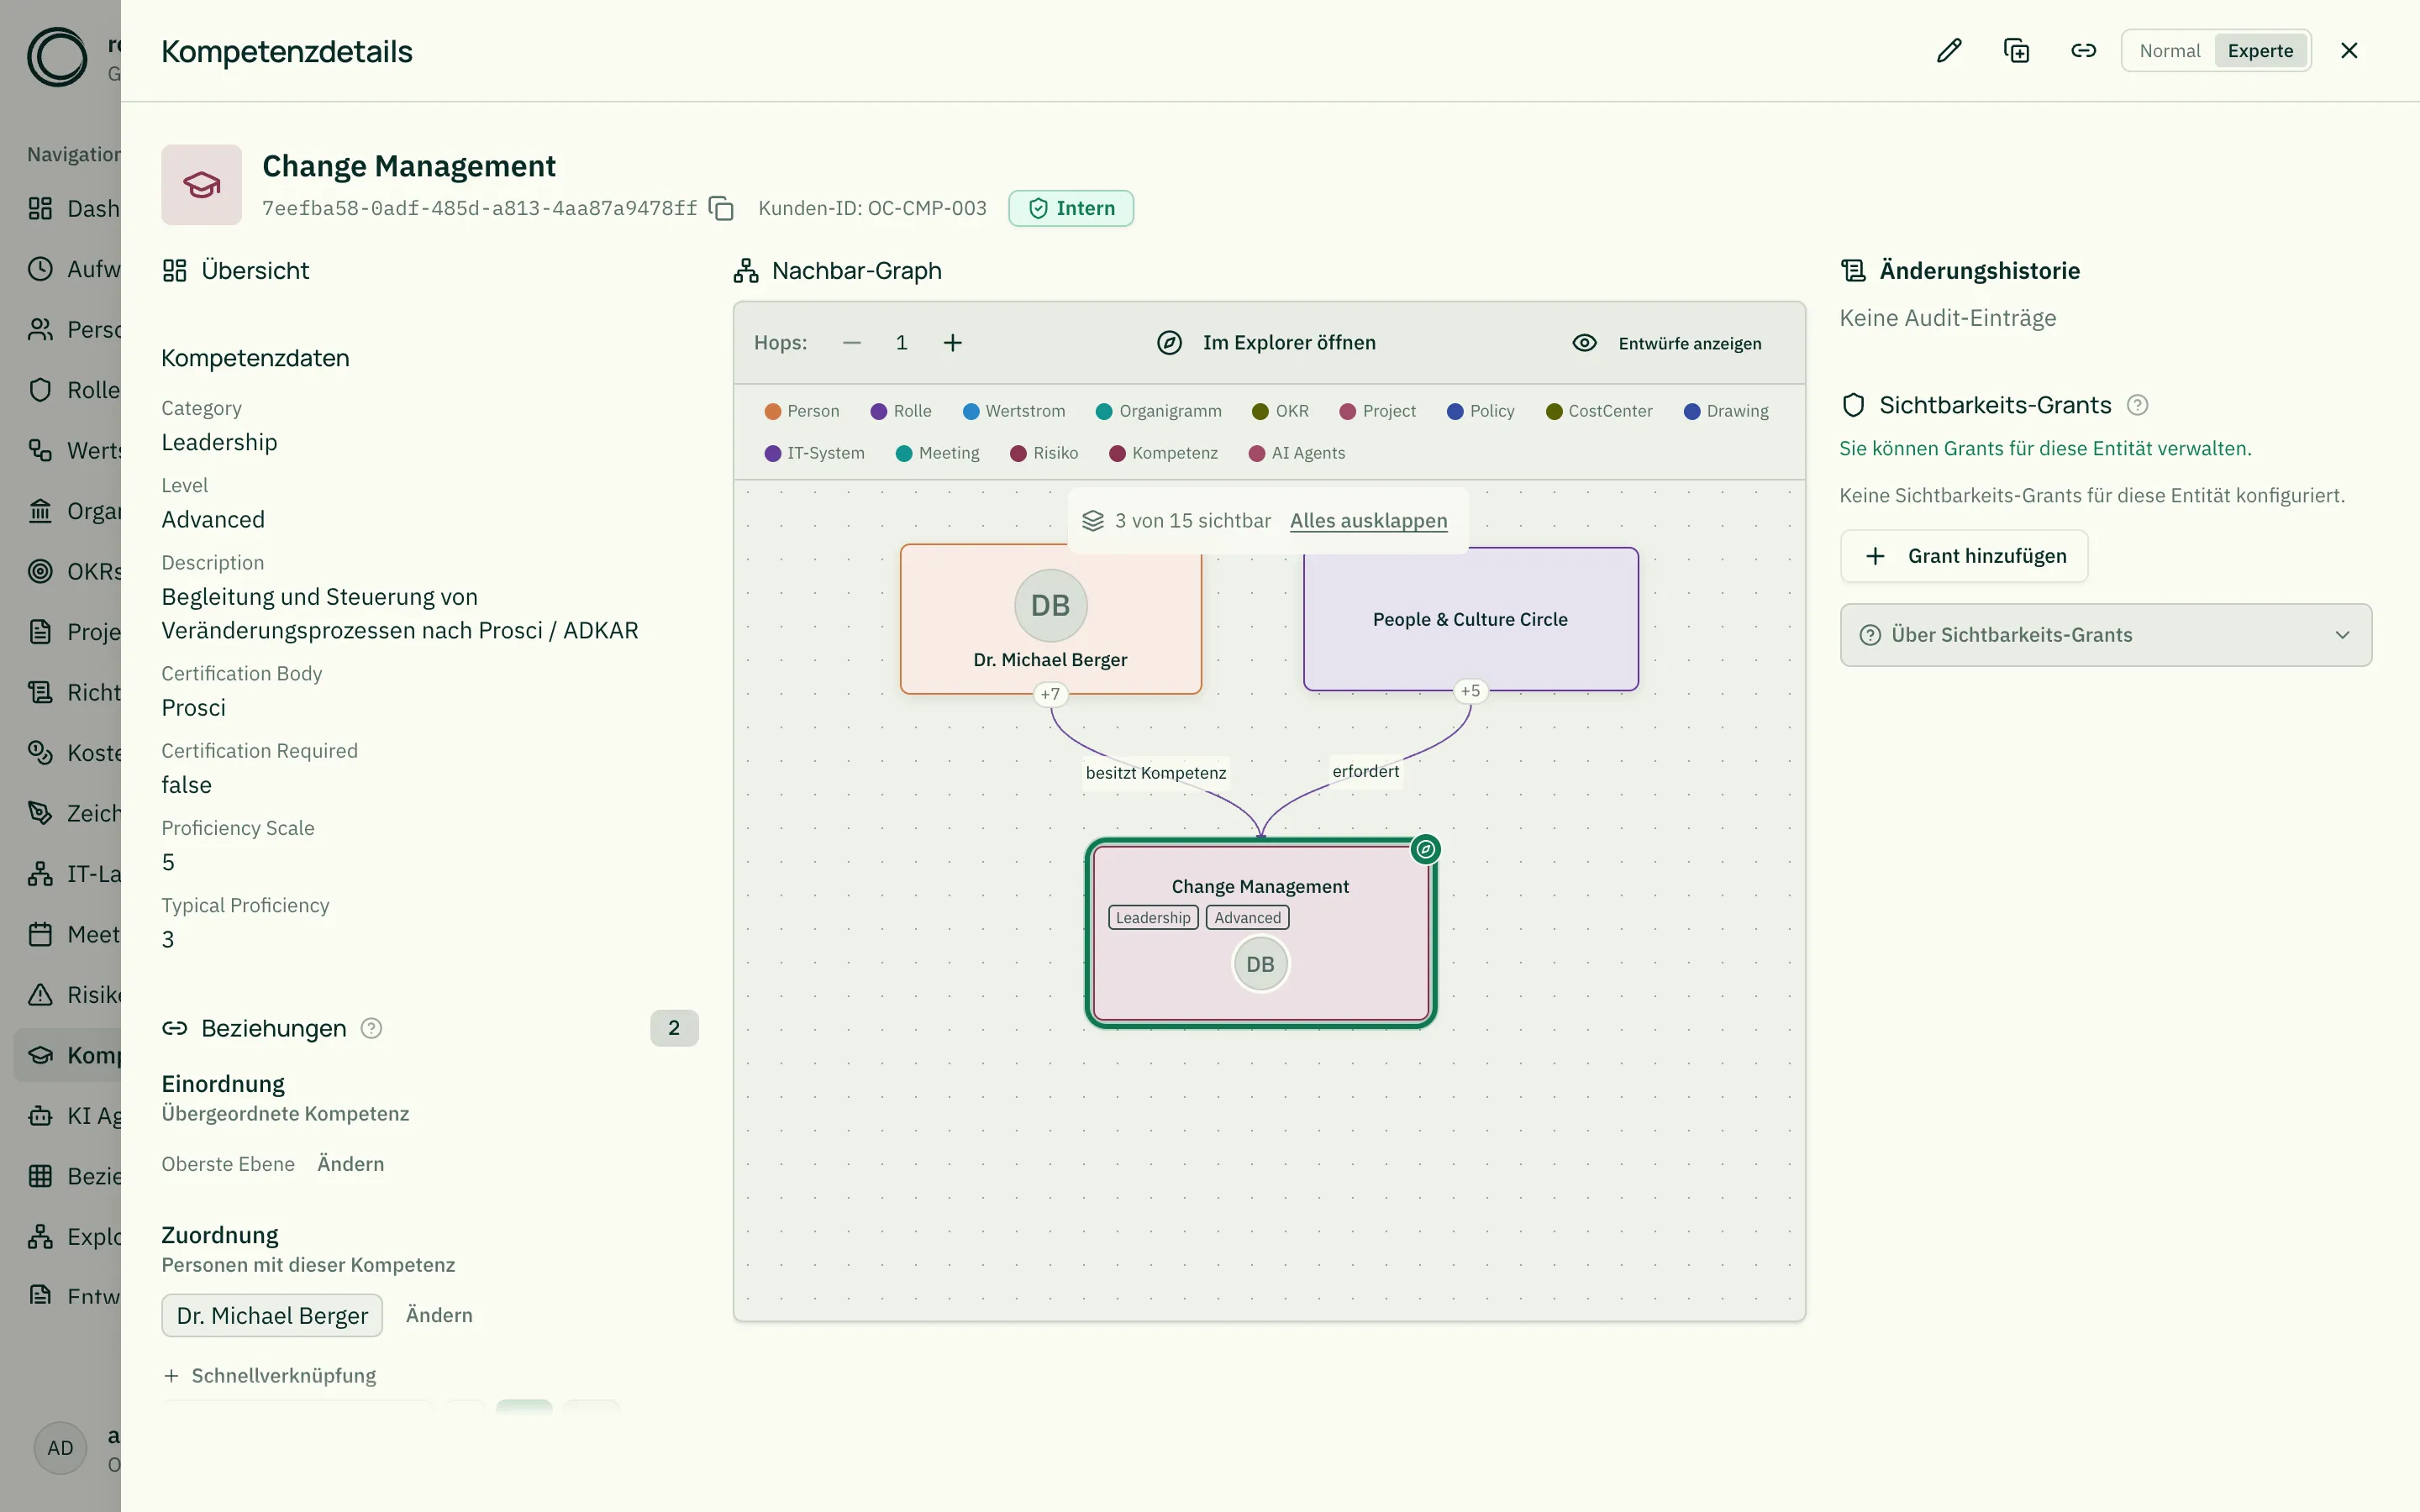Screen dimensions: 2420x1512
Task: Open the Rollen sidebar shield icon
Action: click(40, 390)
